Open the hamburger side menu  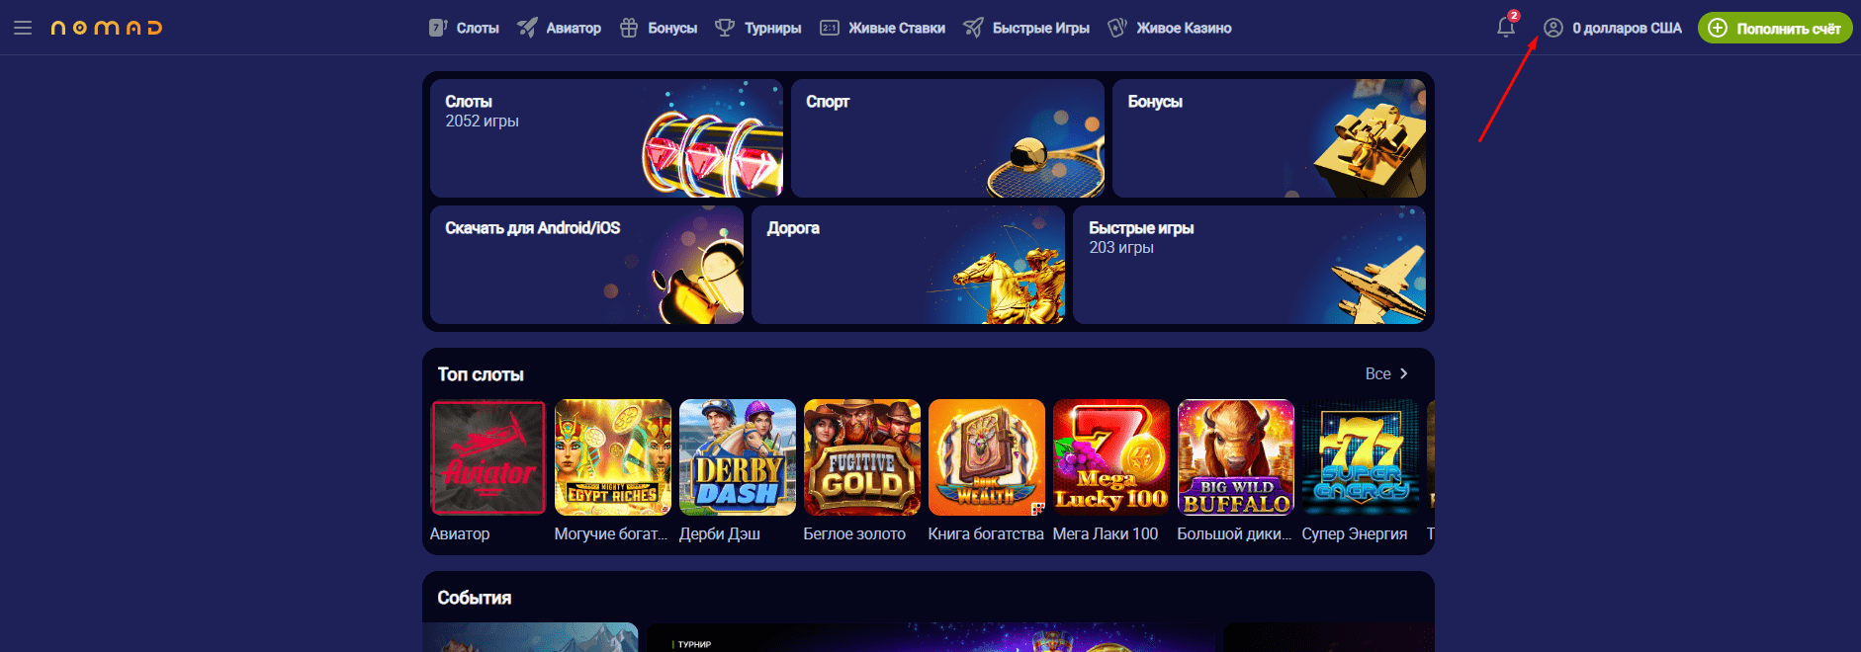pos(23,28)
